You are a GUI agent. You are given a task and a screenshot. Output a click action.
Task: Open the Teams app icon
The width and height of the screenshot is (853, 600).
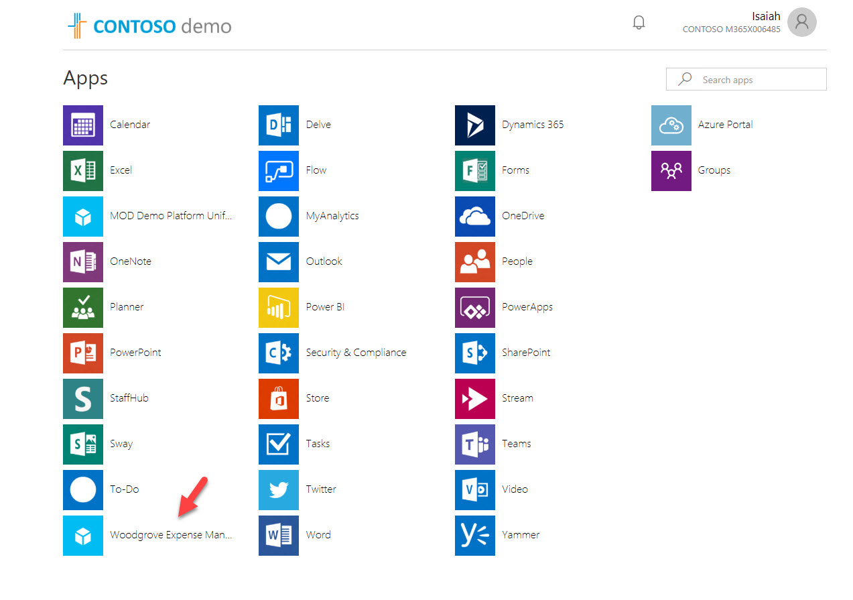tap(475, 444)
